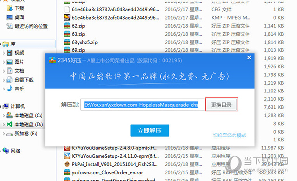
Task: Select the 63.zip file
Action: tap(78, 34)
